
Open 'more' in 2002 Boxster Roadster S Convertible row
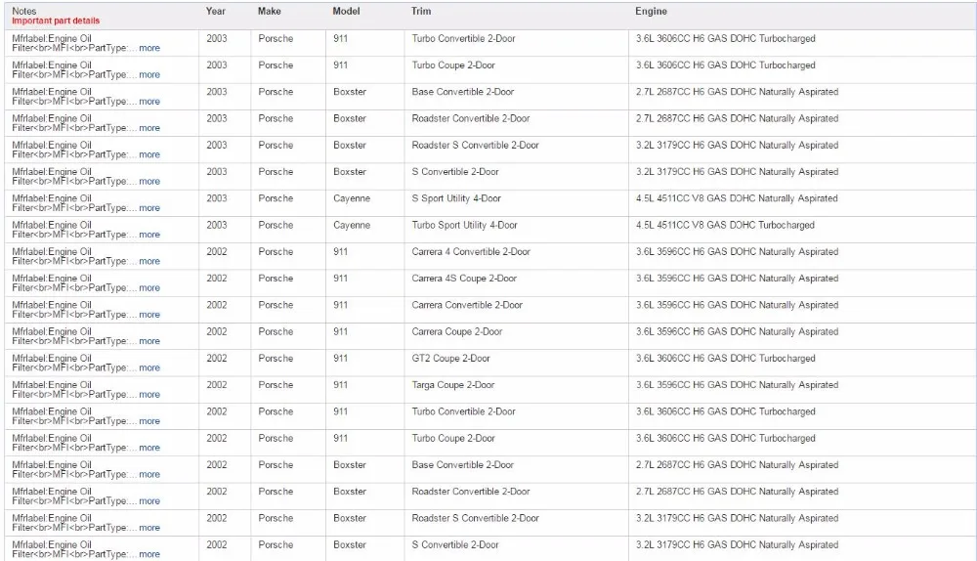(x=149, y=528)
